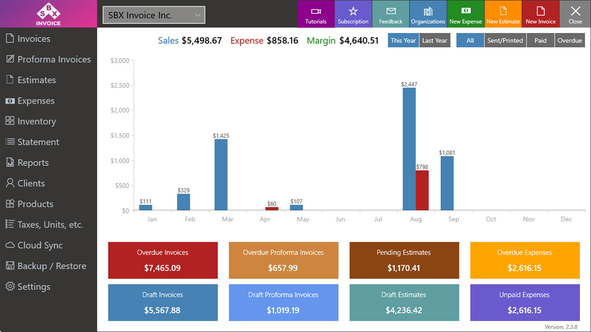Switch chart to Last Year
Viewport: 591px width, 332px height.
(434, 40)
